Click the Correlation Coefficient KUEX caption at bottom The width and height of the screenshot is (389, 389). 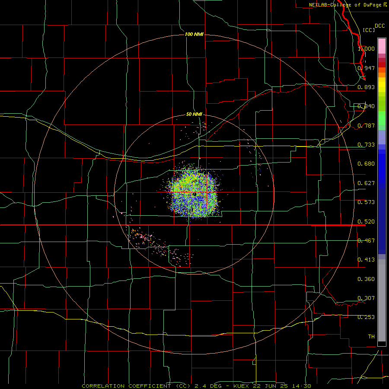(x=197, y=386)
